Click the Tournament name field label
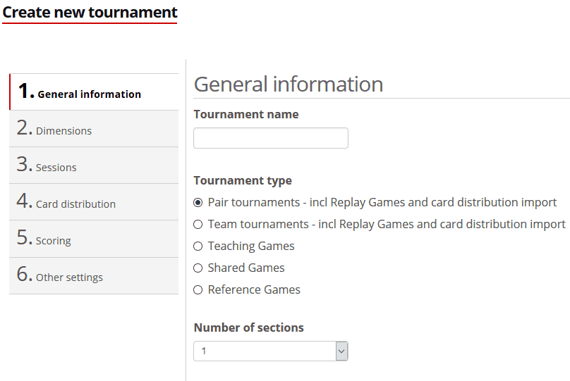Screen dimensions: 570x381 [x=246, y=114]
